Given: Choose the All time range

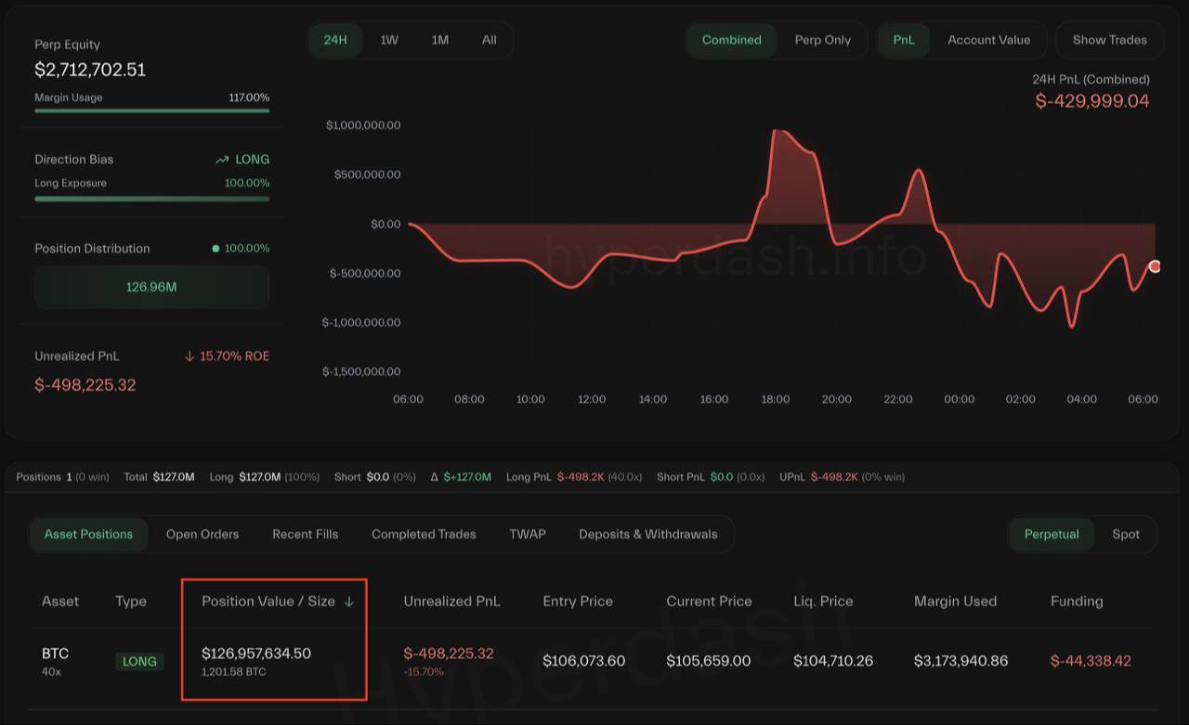Looking at the screenshot, I should pos(489,40).
